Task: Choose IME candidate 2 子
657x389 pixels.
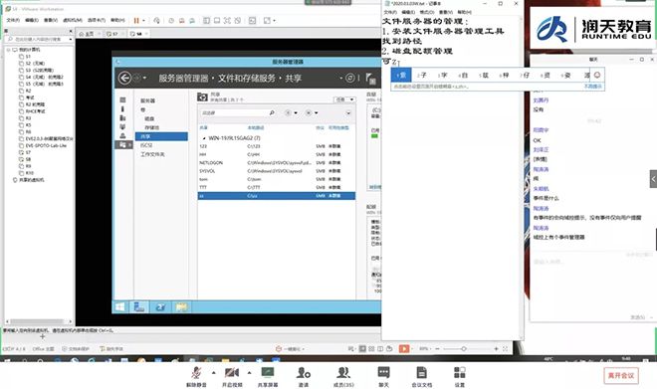Action: pyautogui.click(x=421, y=75)
